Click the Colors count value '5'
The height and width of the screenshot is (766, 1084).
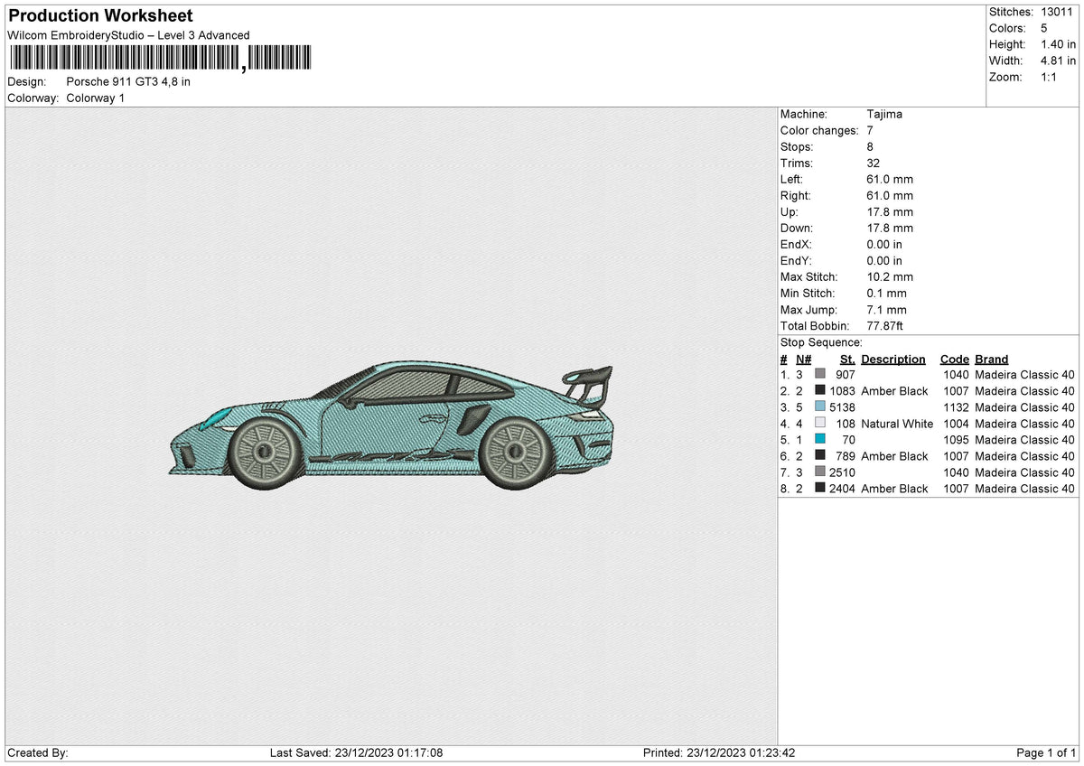(1044, 28)
